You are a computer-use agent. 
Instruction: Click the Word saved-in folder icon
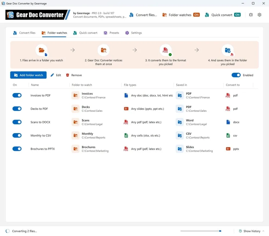pos(180,122)
